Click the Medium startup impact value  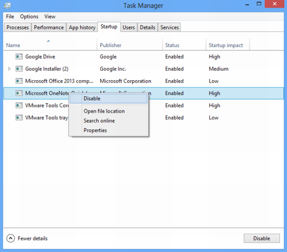[219, 69]
